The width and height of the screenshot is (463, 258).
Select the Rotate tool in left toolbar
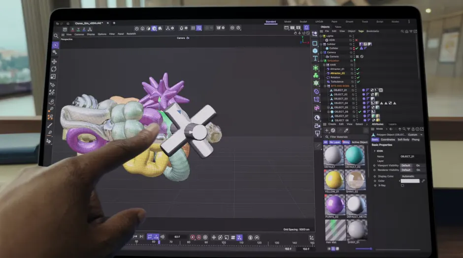click(54, 69)
